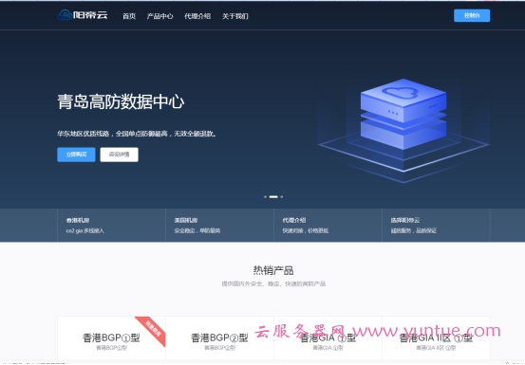The height and width of the screenshot is (365, 525).
Task: Open the 选择阳帝云 feature panel
Action: (x=436, y=225)
